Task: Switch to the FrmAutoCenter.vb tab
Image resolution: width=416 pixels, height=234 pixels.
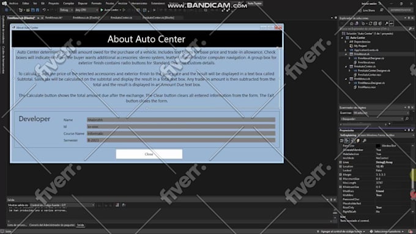Action: coord(121,18)
